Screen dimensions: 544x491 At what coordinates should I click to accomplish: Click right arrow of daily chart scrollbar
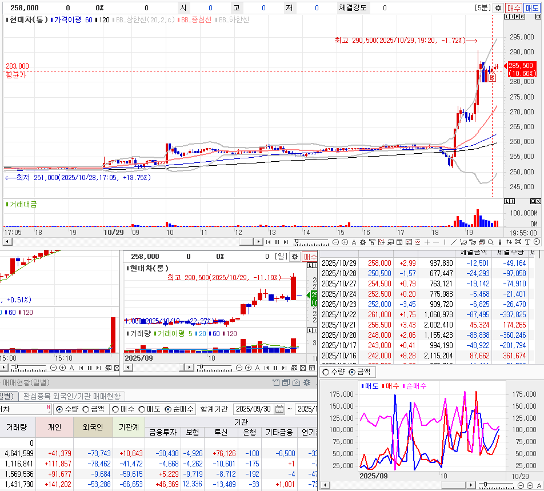189,368
